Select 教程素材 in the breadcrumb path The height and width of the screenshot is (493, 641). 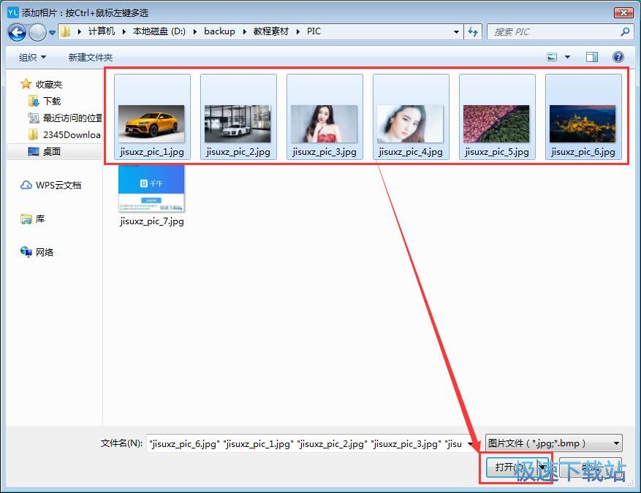point(270,31)
